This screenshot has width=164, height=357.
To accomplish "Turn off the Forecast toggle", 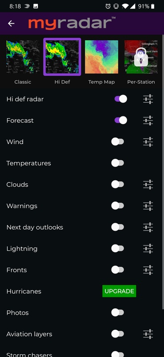I will 121,120.
